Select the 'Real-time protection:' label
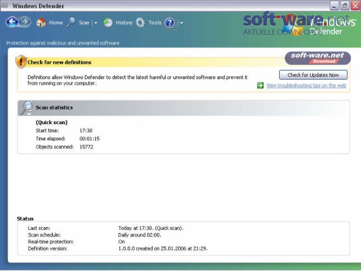The width and height of the screenshot is (361, 271). pos(51,242)
